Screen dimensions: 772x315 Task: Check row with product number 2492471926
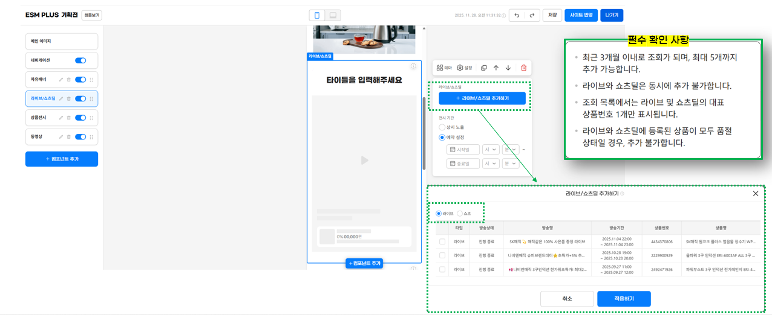pos(442,269)
